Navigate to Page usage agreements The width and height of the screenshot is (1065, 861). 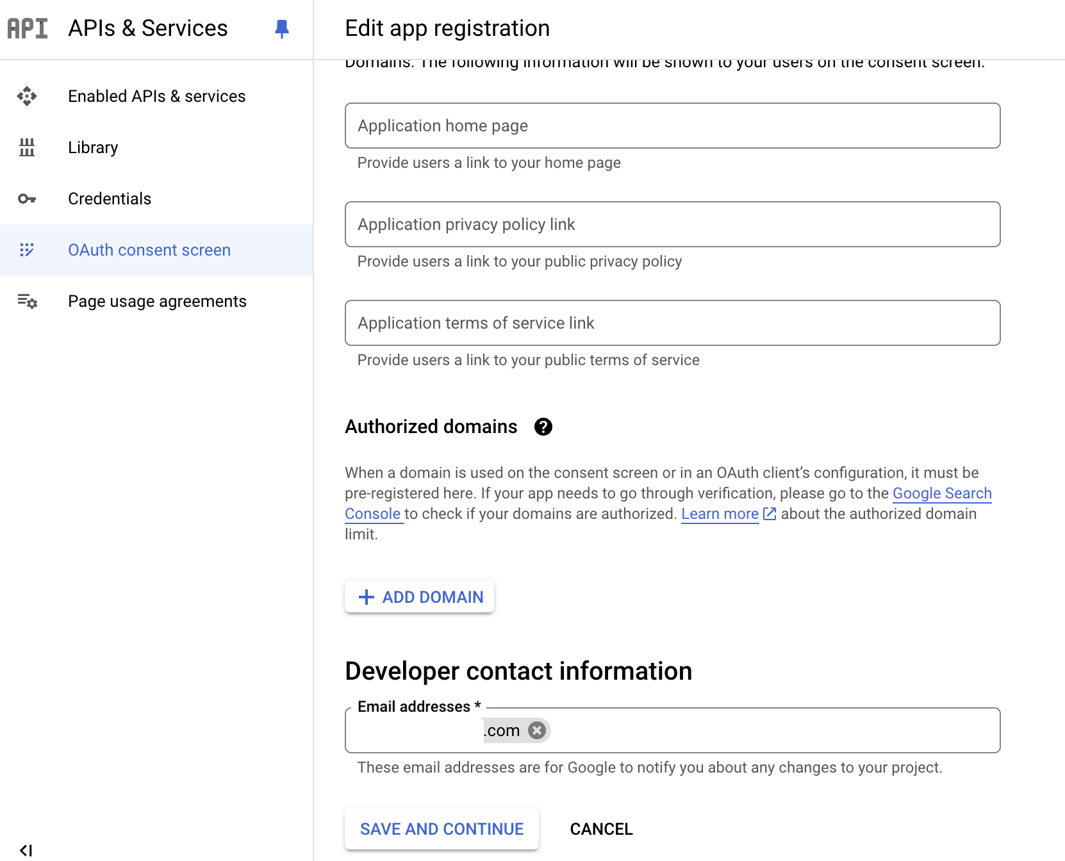(156, 301)
